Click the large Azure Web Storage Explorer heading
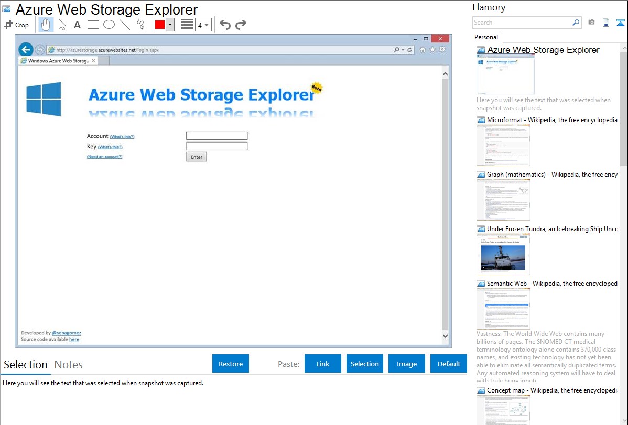 (106, 9)
